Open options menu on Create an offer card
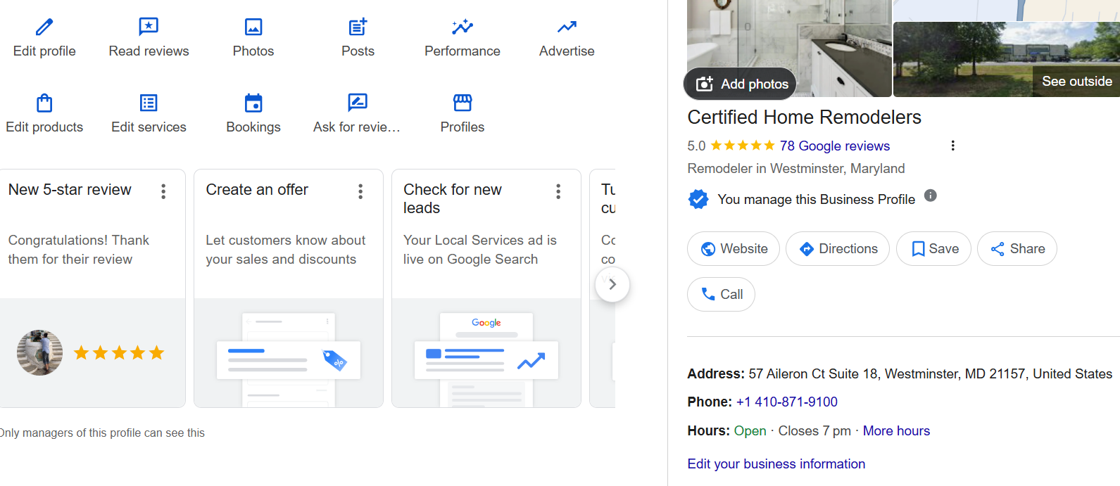Screen dimensions: 1120x486 click(x=360, y=191)
